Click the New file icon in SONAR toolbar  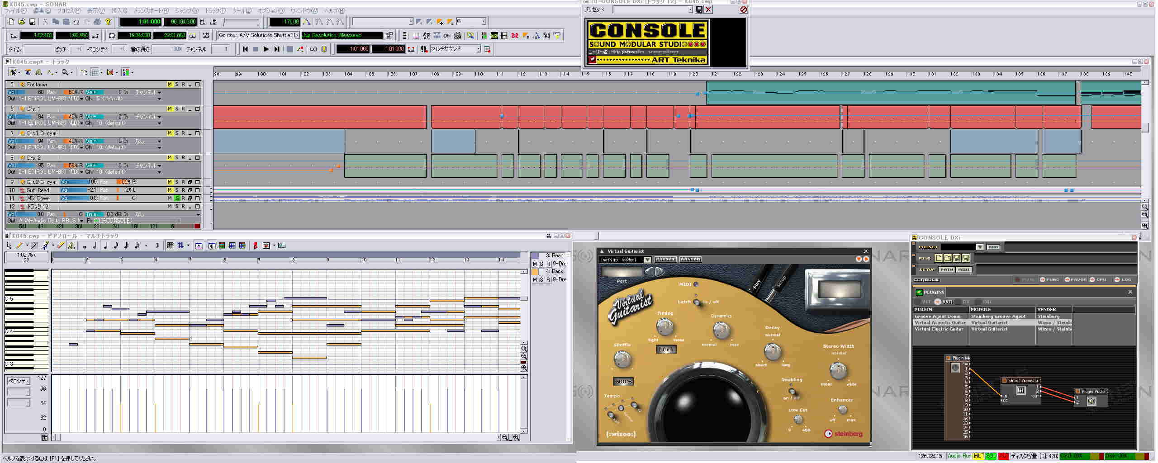click(11, 22)
